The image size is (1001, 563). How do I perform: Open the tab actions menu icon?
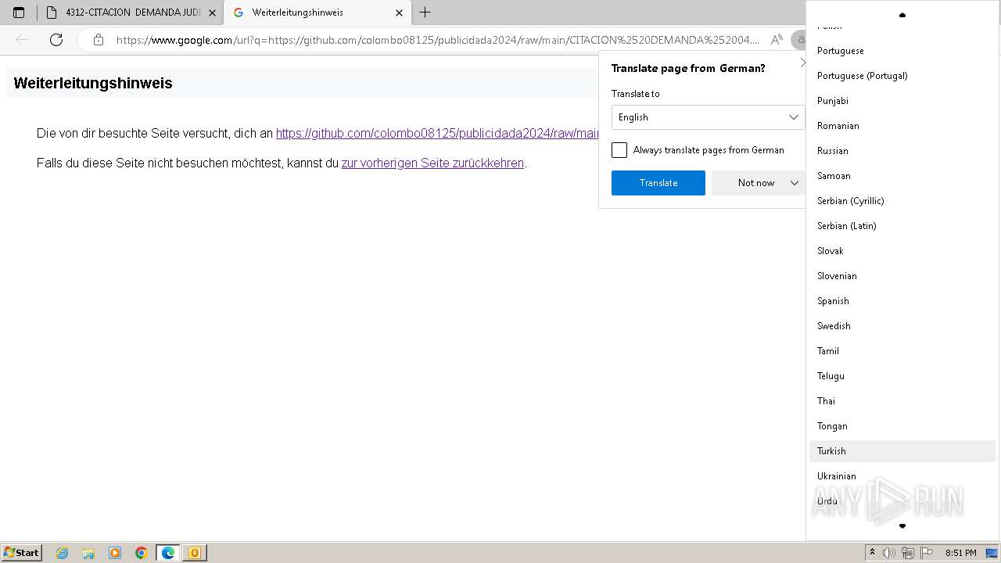[x=19, y=13]
